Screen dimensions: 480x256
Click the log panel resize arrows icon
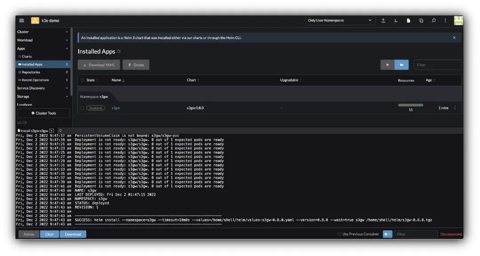[60, 131]
